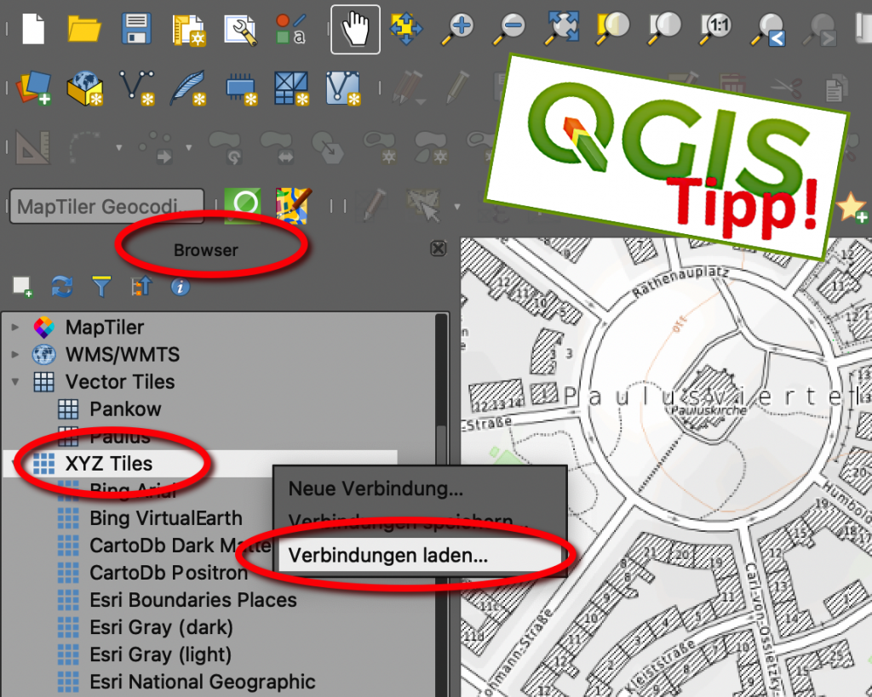
Task: Open a project using the folder icon
Action: click(x=85, y=28)
